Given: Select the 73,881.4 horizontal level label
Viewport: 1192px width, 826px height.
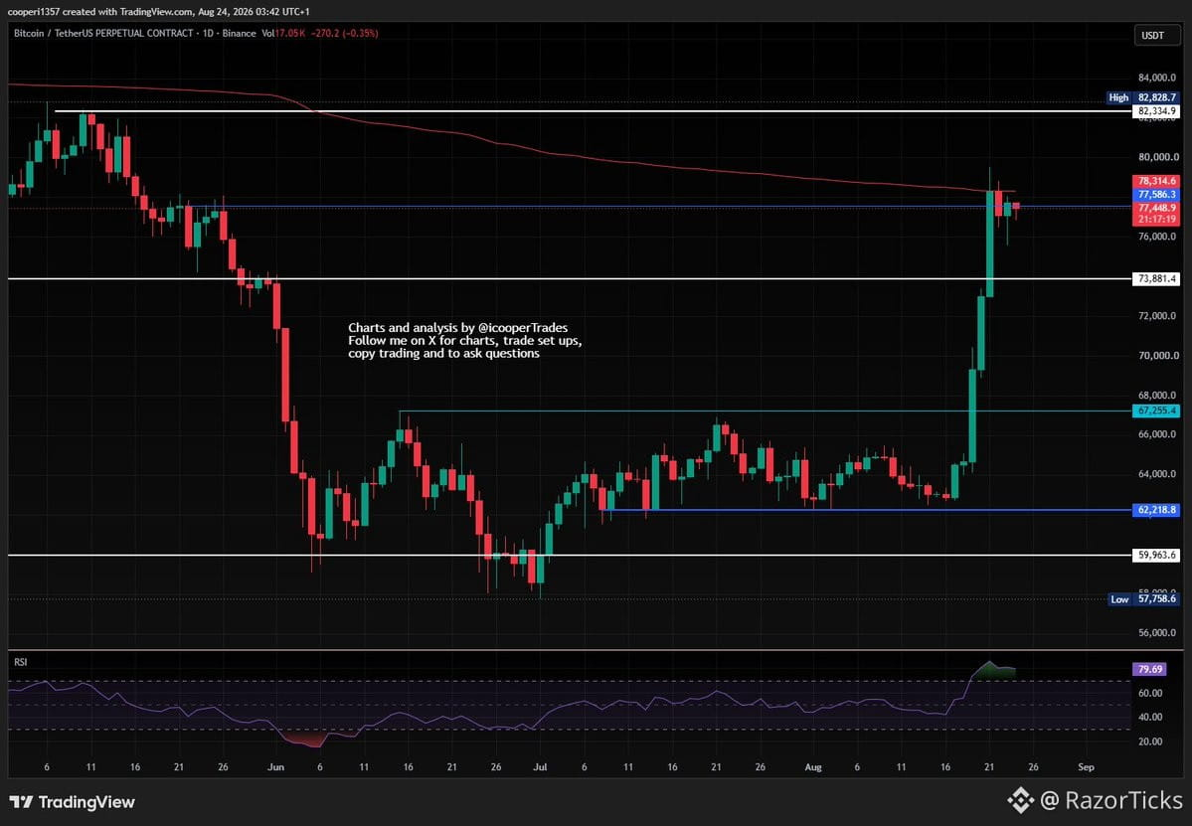Looking at the screenshot, I should pos(1156,279).
